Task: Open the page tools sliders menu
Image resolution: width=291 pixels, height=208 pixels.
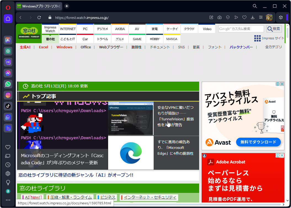Action: pos(261,17)
